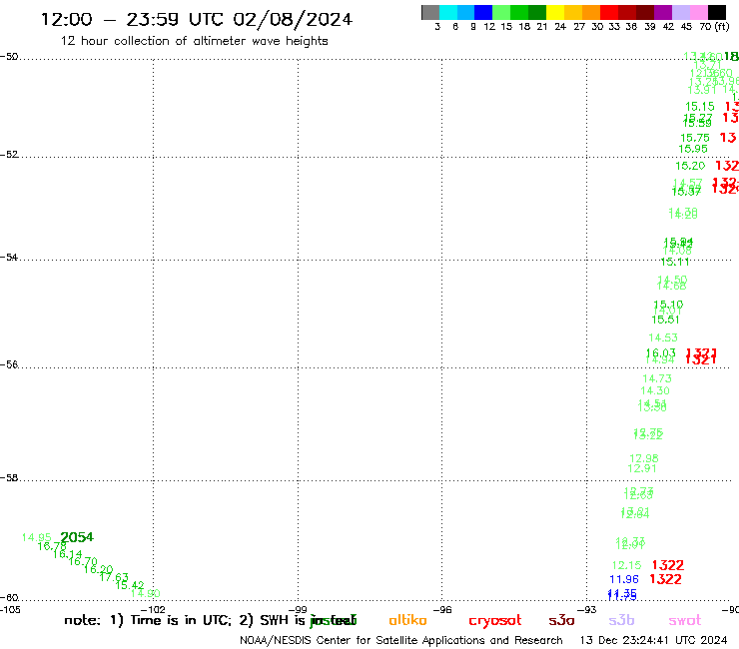
Task: Click the cyan swatch in the color scale
Action: tap(448, 12)
